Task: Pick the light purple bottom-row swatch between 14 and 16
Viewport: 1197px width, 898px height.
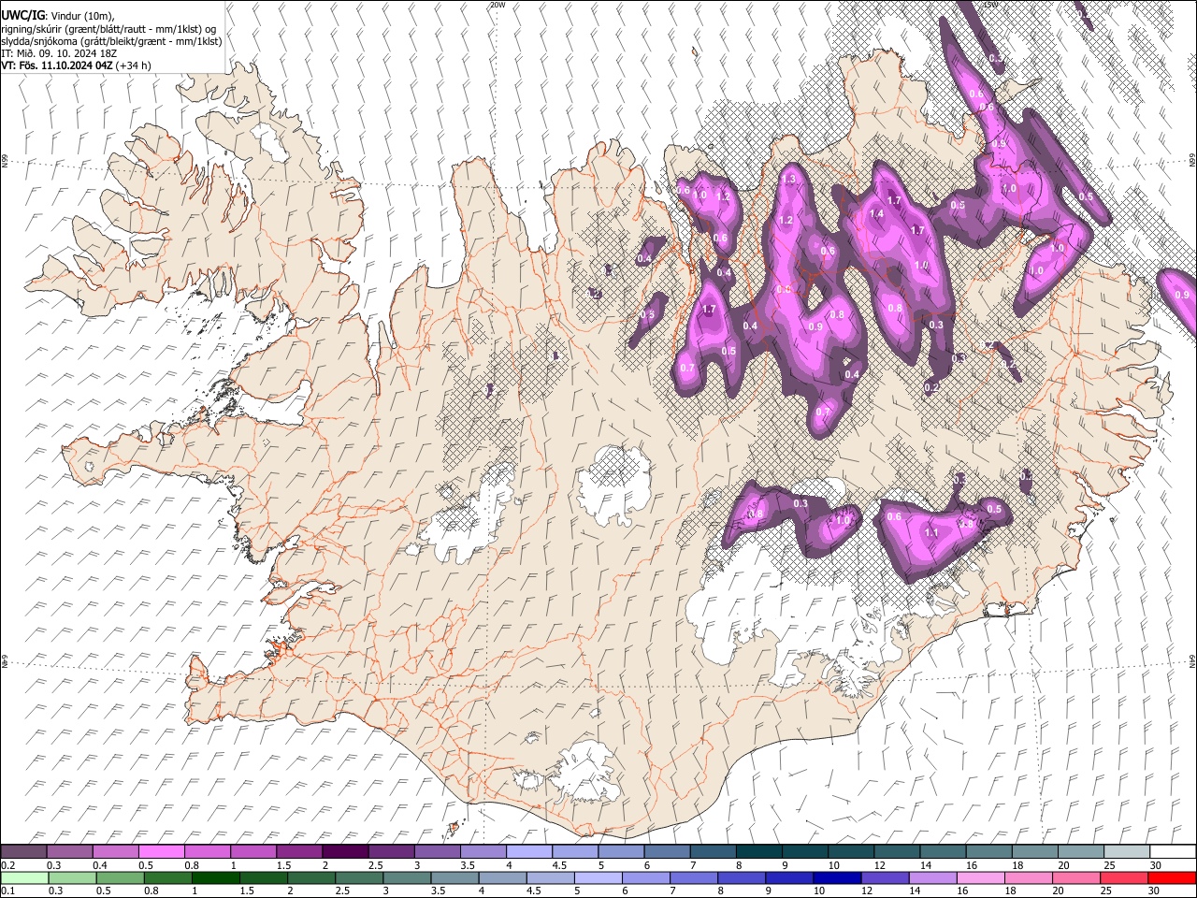Action: pos(932,877)
